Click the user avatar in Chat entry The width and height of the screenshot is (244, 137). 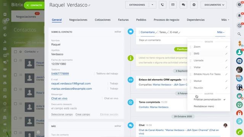(x=225, y=125)
